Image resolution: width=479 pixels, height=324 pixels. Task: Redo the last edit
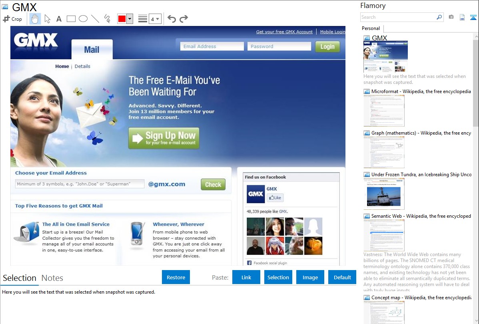coord(184,19)
